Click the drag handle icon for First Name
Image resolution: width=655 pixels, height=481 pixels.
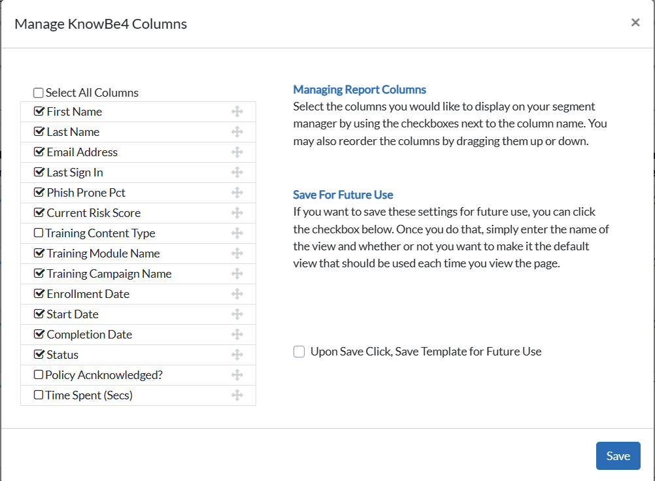[237, 112]
